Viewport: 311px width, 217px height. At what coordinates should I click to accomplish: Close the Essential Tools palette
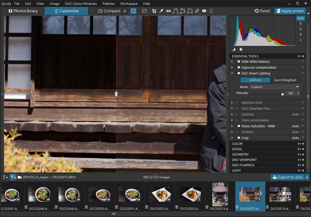[303, 56]
